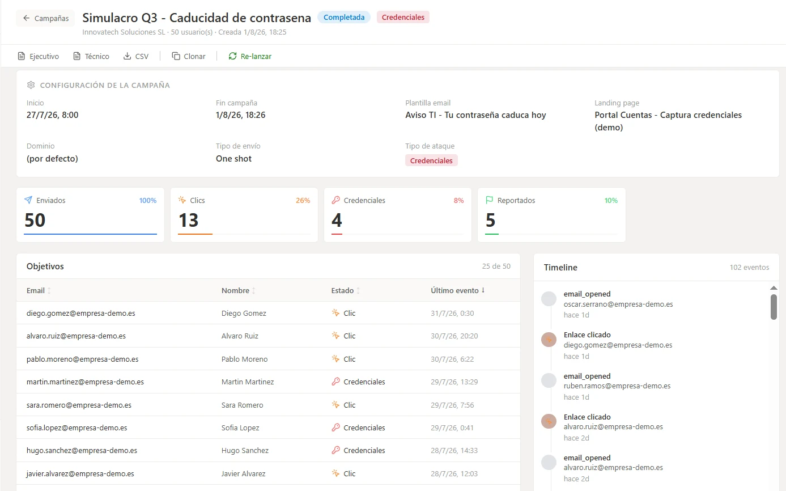Click the Completada status badge
The height and width of the screenshot is (491, 786).
tap(344, 18)
